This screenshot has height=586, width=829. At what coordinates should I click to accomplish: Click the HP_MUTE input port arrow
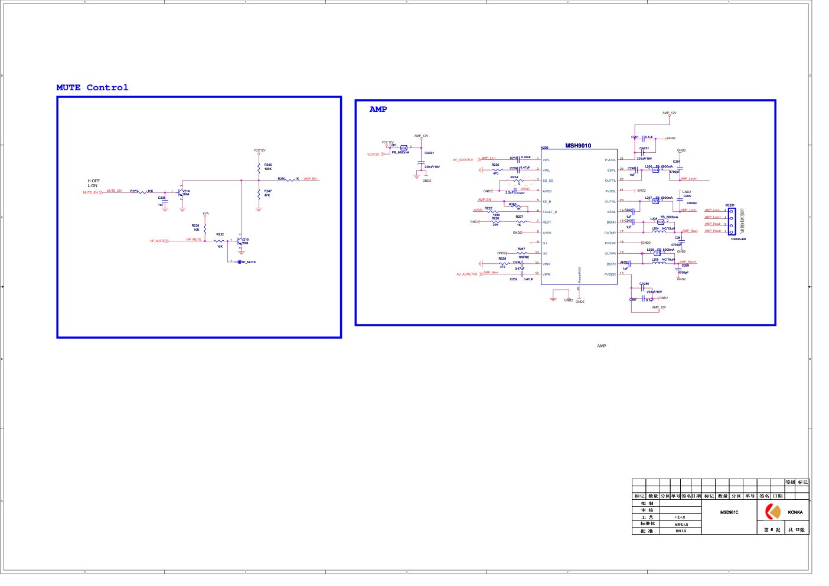click(167, 241)
